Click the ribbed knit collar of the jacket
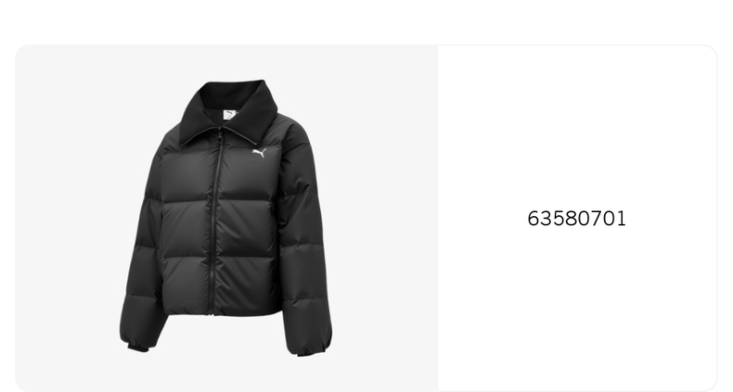 click(x=229, y=109)
